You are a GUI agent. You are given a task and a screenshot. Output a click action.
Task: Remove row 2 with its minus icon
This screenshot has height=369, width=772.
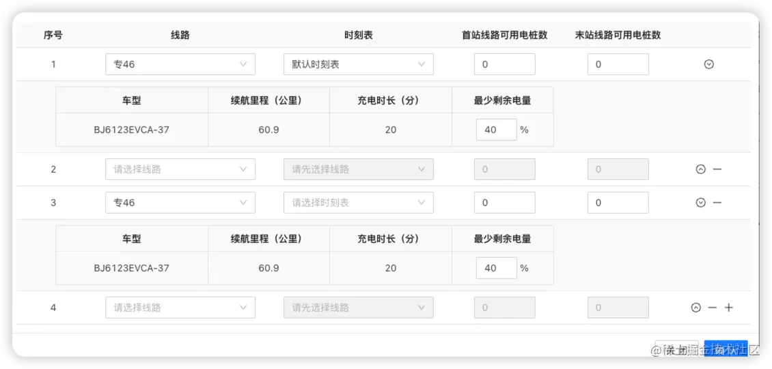click(717, 169)
